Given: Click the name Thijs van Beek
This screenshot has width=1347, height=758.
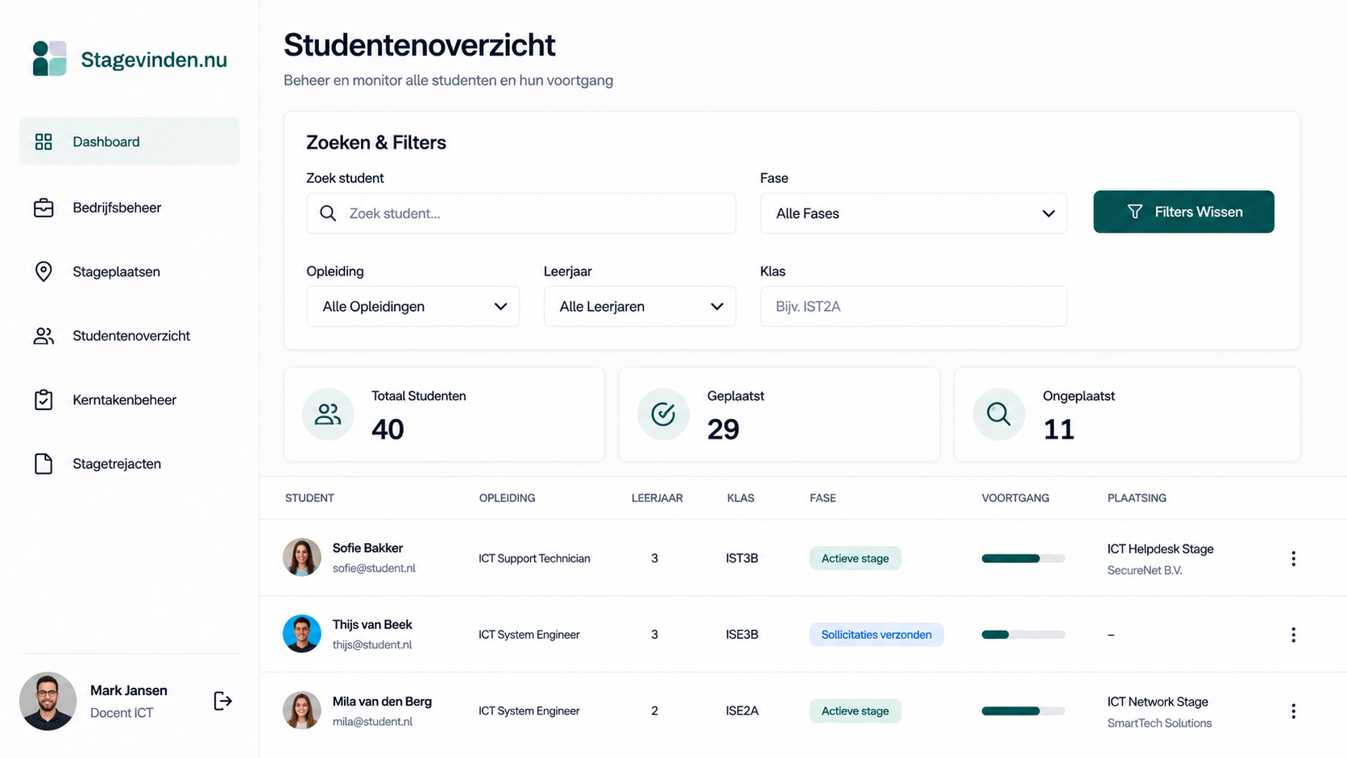Looking at the screenshot, I should click(x=372, y=624).
